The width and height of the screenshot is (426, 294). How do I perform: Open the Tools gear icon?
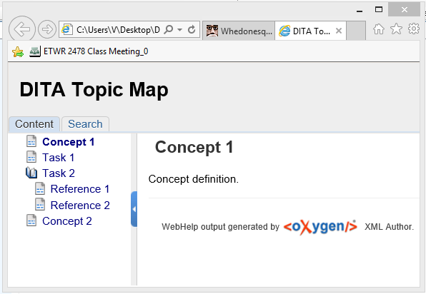pyautogui.click(x=414, y=29)
